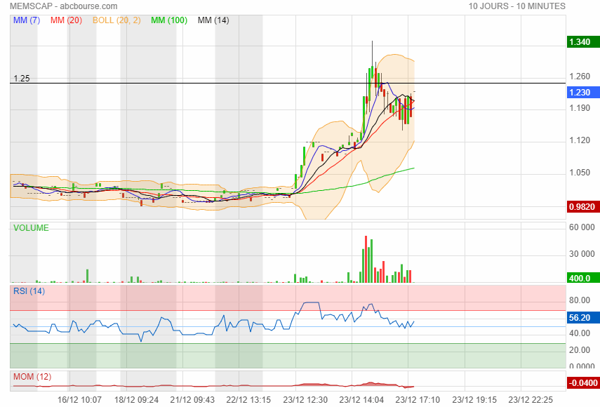Click the MEMSCAP - abcbourse.com title
600x407 pixels.
point(64,6)
